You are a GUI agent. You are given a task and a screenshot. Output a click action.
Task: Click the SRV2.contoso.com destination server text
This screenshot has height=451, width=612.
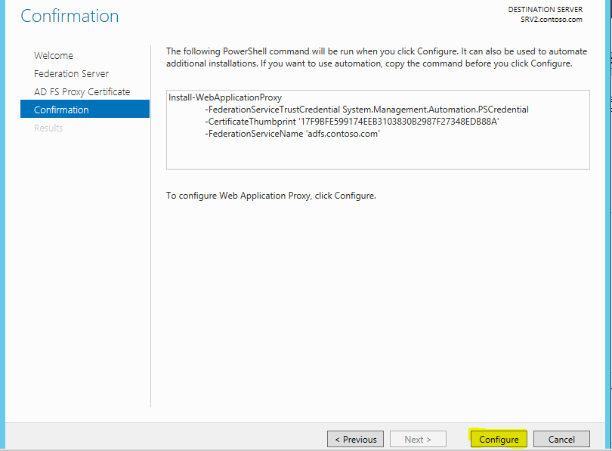click(551, 20)
